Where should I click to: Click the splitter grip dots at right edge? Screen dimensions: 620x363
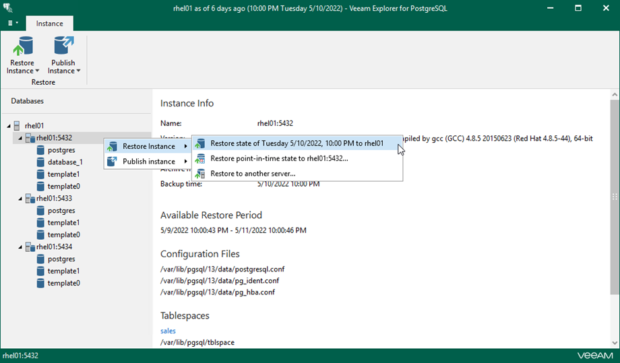coord(615,196)
